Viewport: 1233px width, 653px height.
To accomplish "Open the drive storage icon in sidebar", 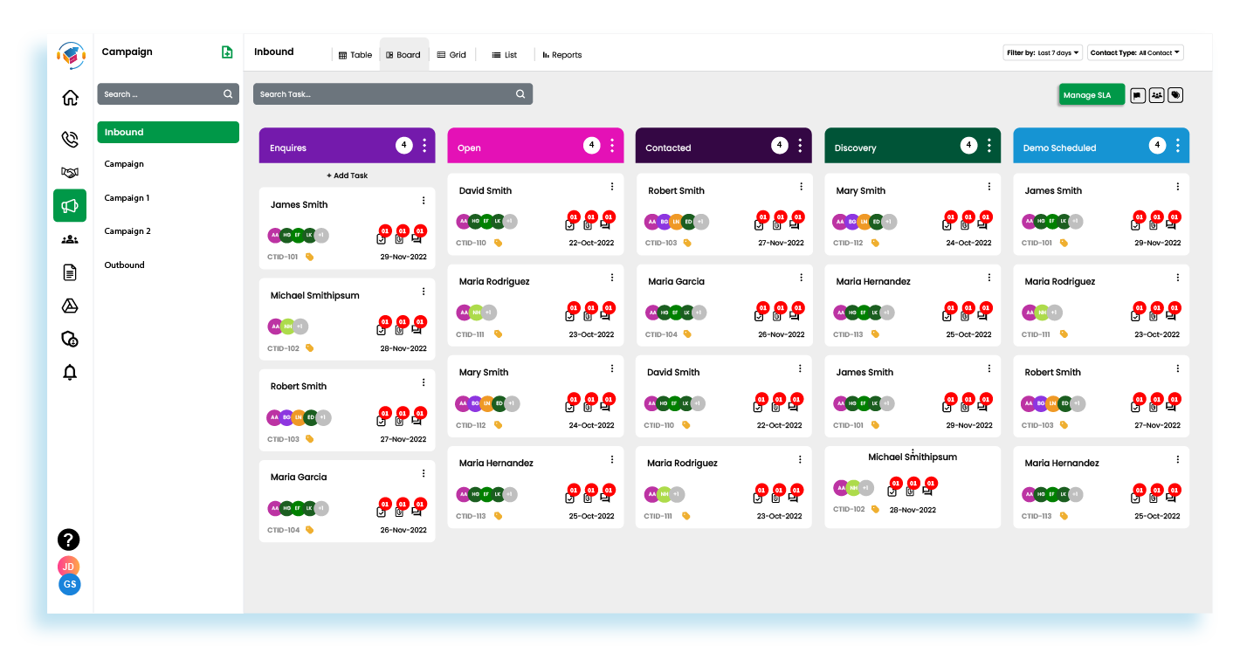I will click(70, 306).
